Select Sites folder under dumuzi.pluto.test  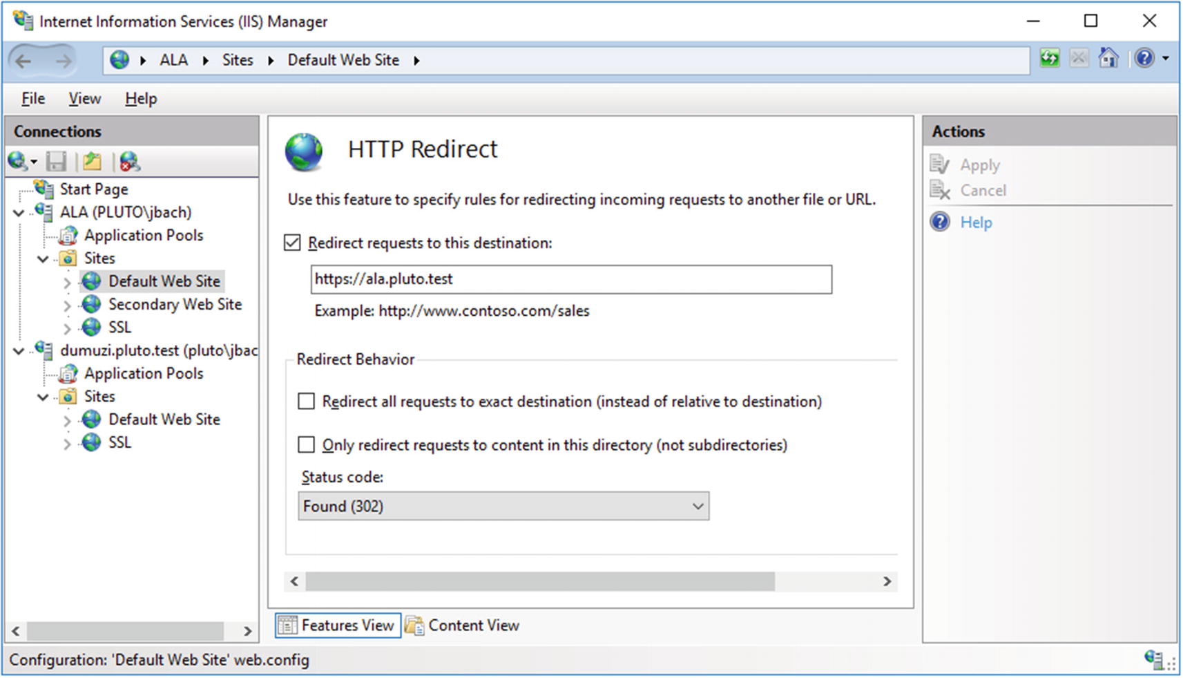click(x=99, y=396)
